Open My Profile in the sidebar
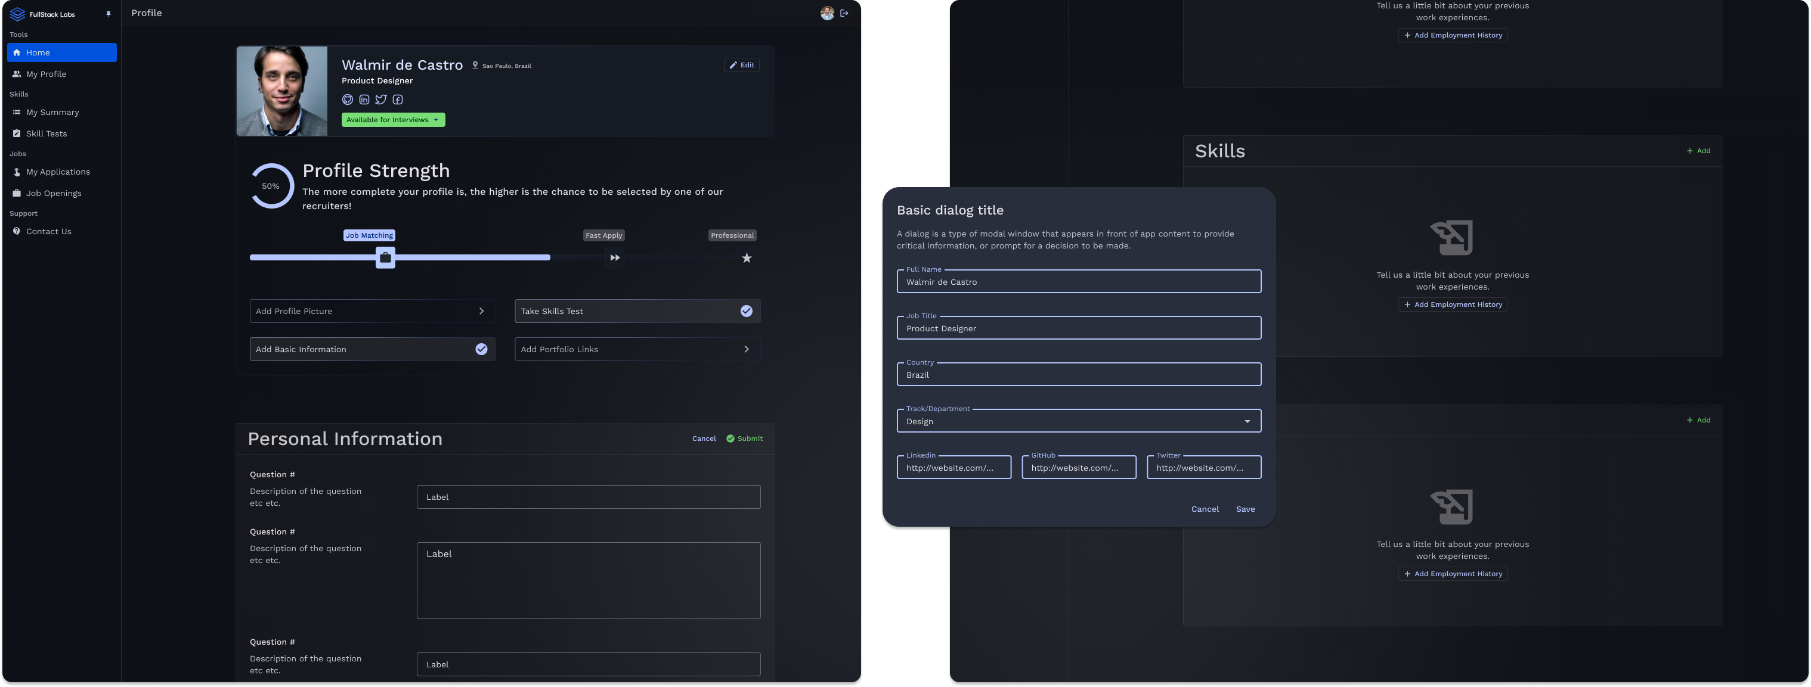 click(62, 74)
